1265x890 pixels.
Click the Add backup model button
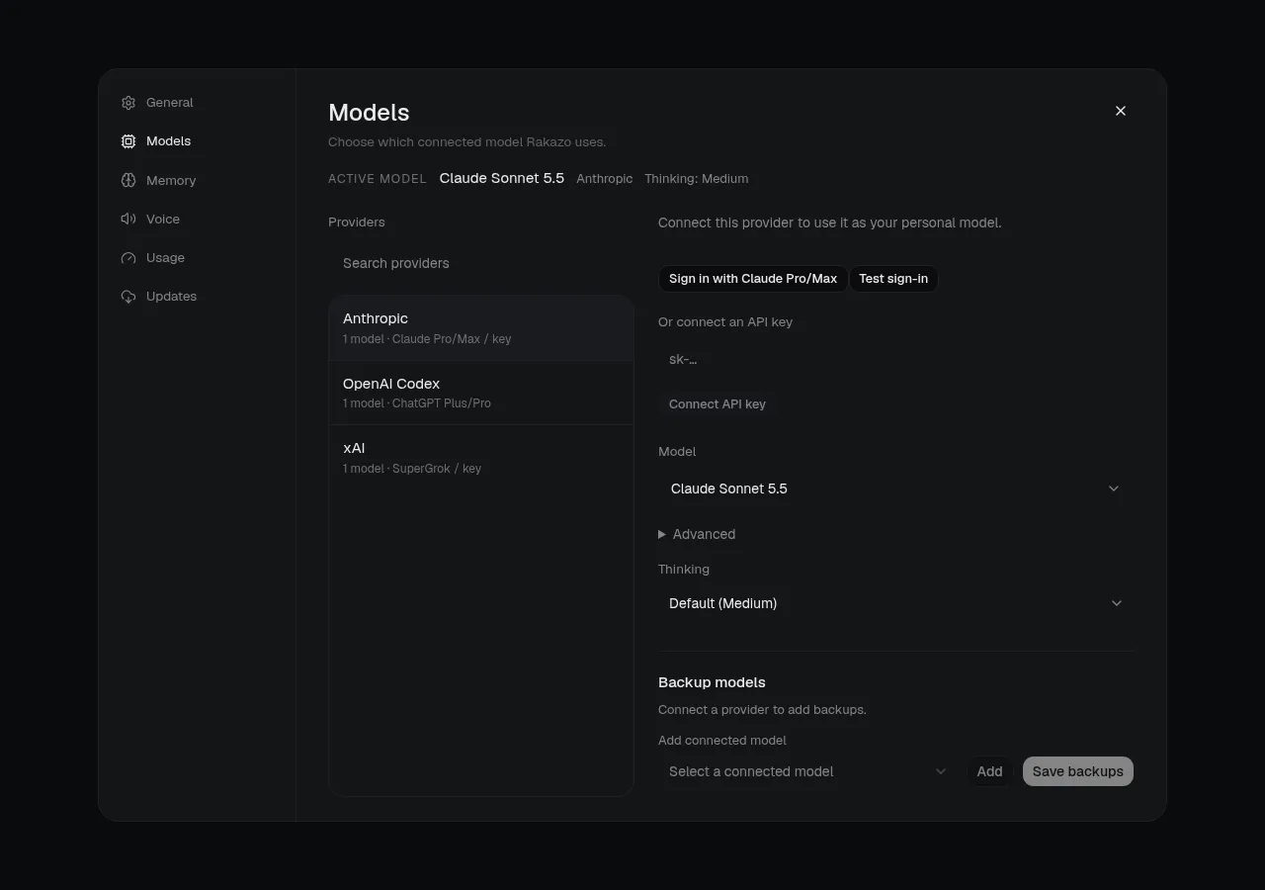[989, 771]
